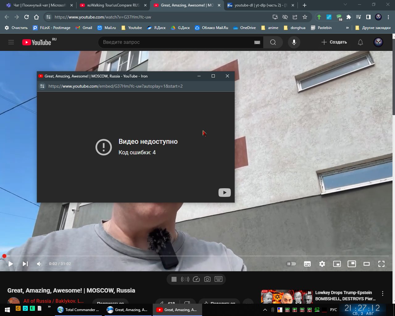Open options menu for Lowkey video
This screenshot has height=316, width=395.
[x=383, y=293]
